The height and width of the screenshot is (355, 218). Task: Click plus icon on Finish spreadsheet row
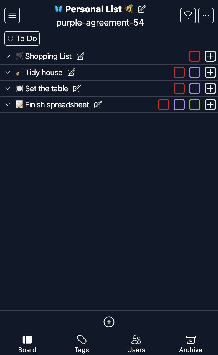click(x=210, y=105)
